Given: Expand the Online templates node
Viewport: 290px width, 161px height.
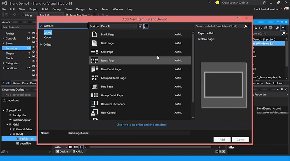Looking at the screenshot, I should pos(41,44).
